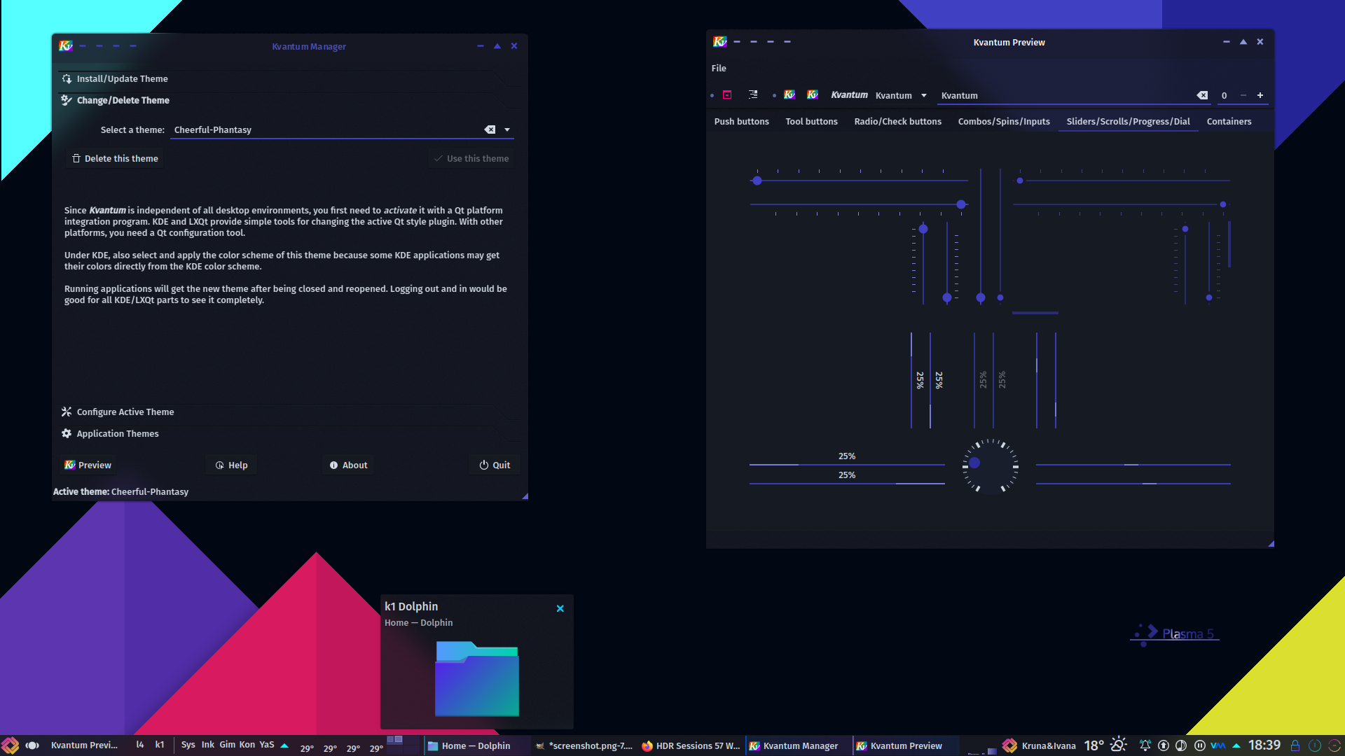Click the Sys launcher in the taskbar

click(x=188, y=745)
